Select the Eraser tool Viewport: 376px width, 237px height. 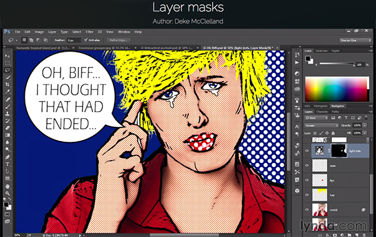pos(8,128)
